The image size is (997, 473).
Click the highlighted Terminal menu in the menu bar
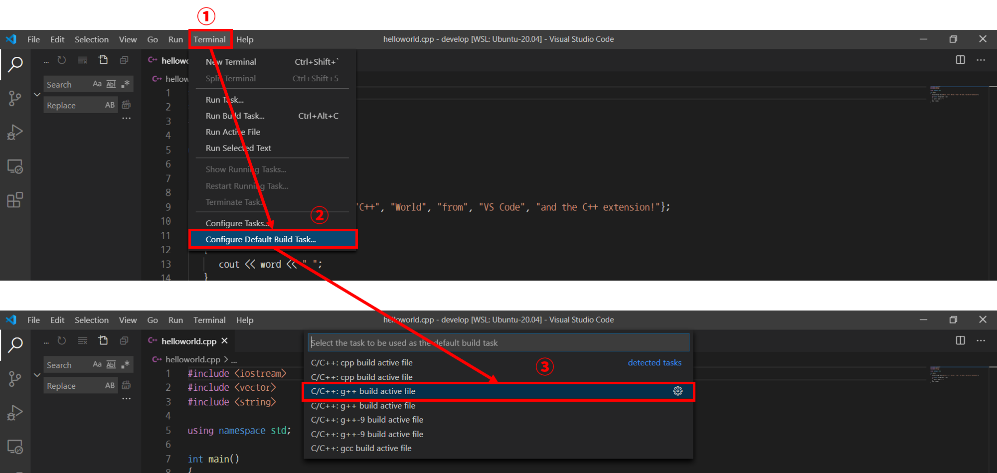(x=210, y=39)
